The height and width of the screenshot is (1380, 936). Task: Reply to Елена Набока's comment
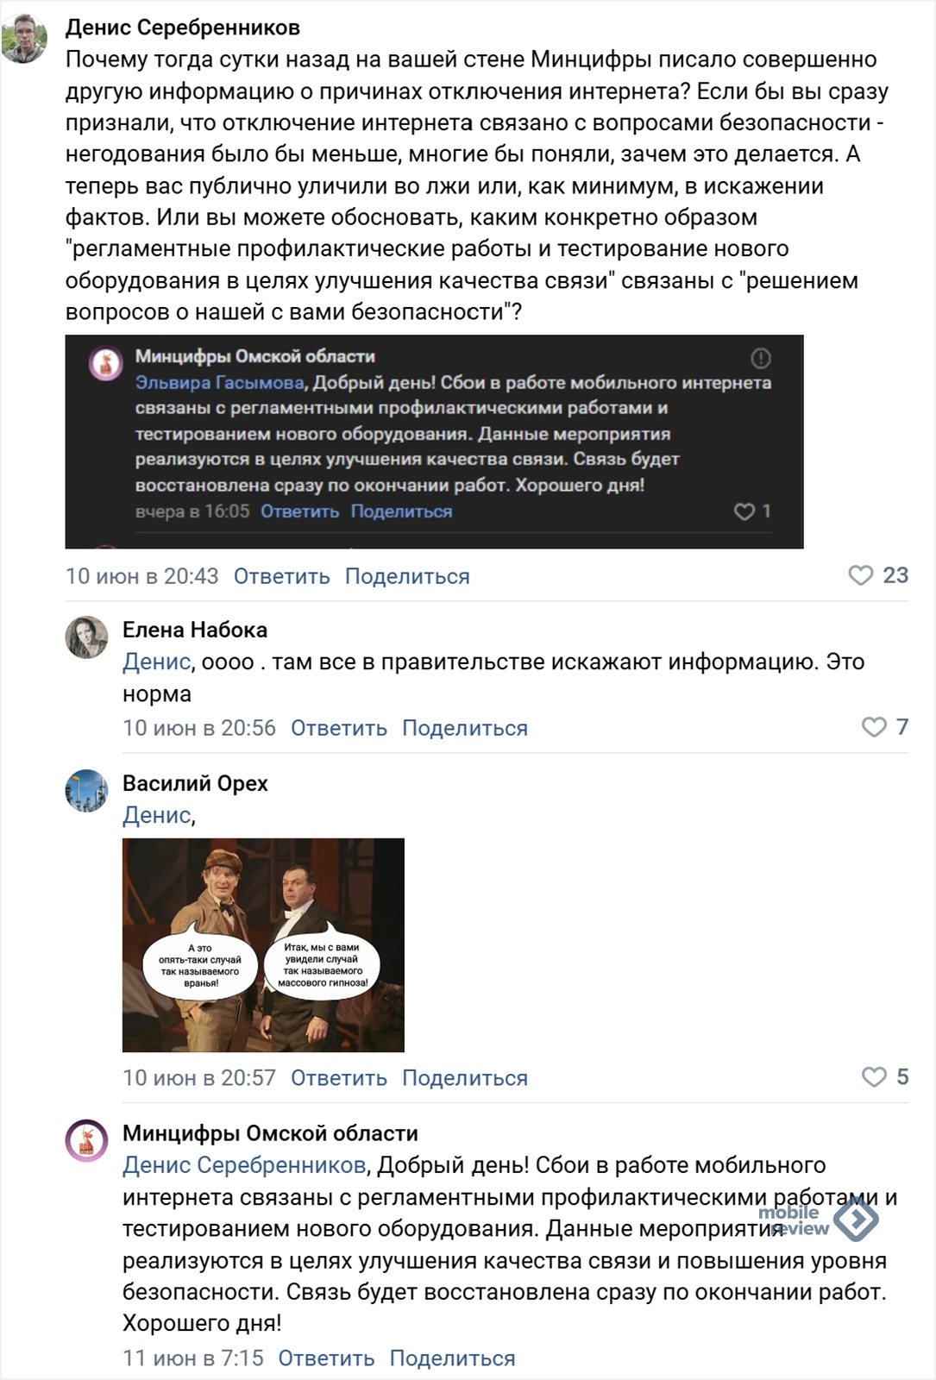coord(339,728)
